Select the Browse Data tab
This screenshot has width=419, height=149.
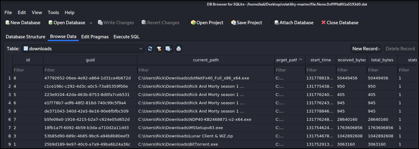coord(63,36)
